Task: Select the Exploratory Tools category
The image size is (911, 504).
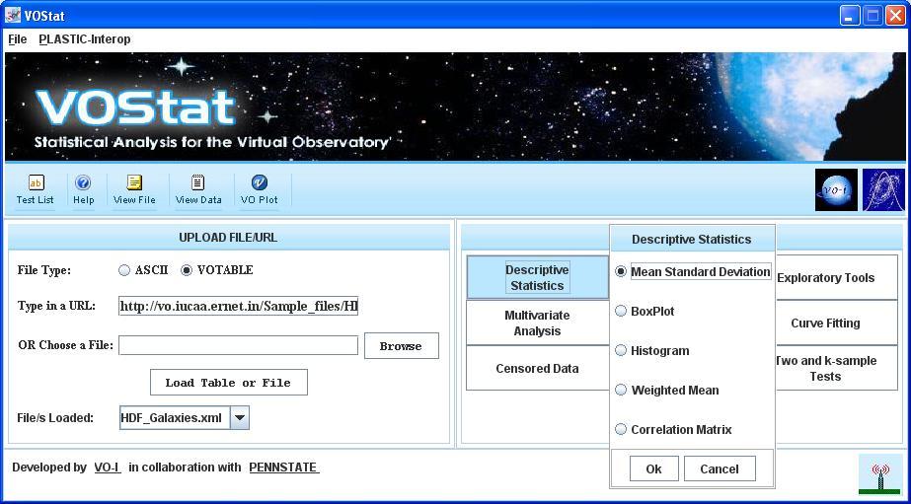Action: [837, 277]
